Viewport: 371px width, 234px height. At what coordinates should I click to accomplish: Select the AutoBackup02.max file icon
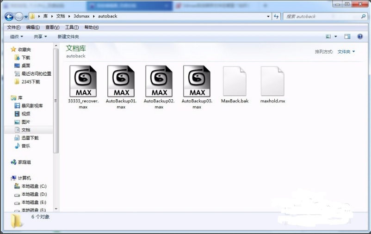pos(159,81)
